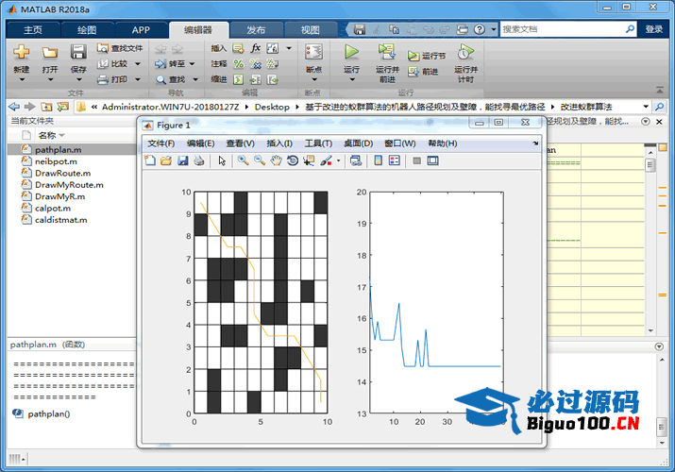Click the Insert Legend icon
The width and height of the screenshot is (675, 472).
click(395, 160)
